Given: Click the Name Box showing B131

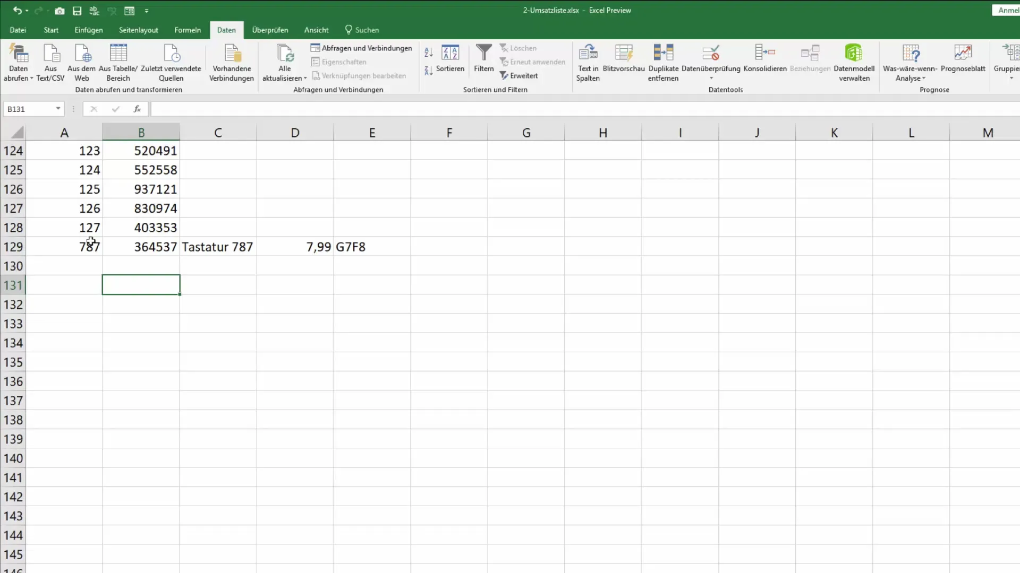Looking at the screenshot, I should 29,109.
